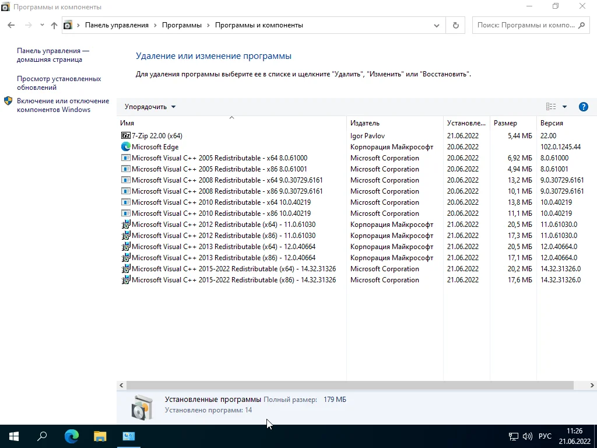Refresh the programs list
This screenshot has height=448, width=597.
point(455,25)
